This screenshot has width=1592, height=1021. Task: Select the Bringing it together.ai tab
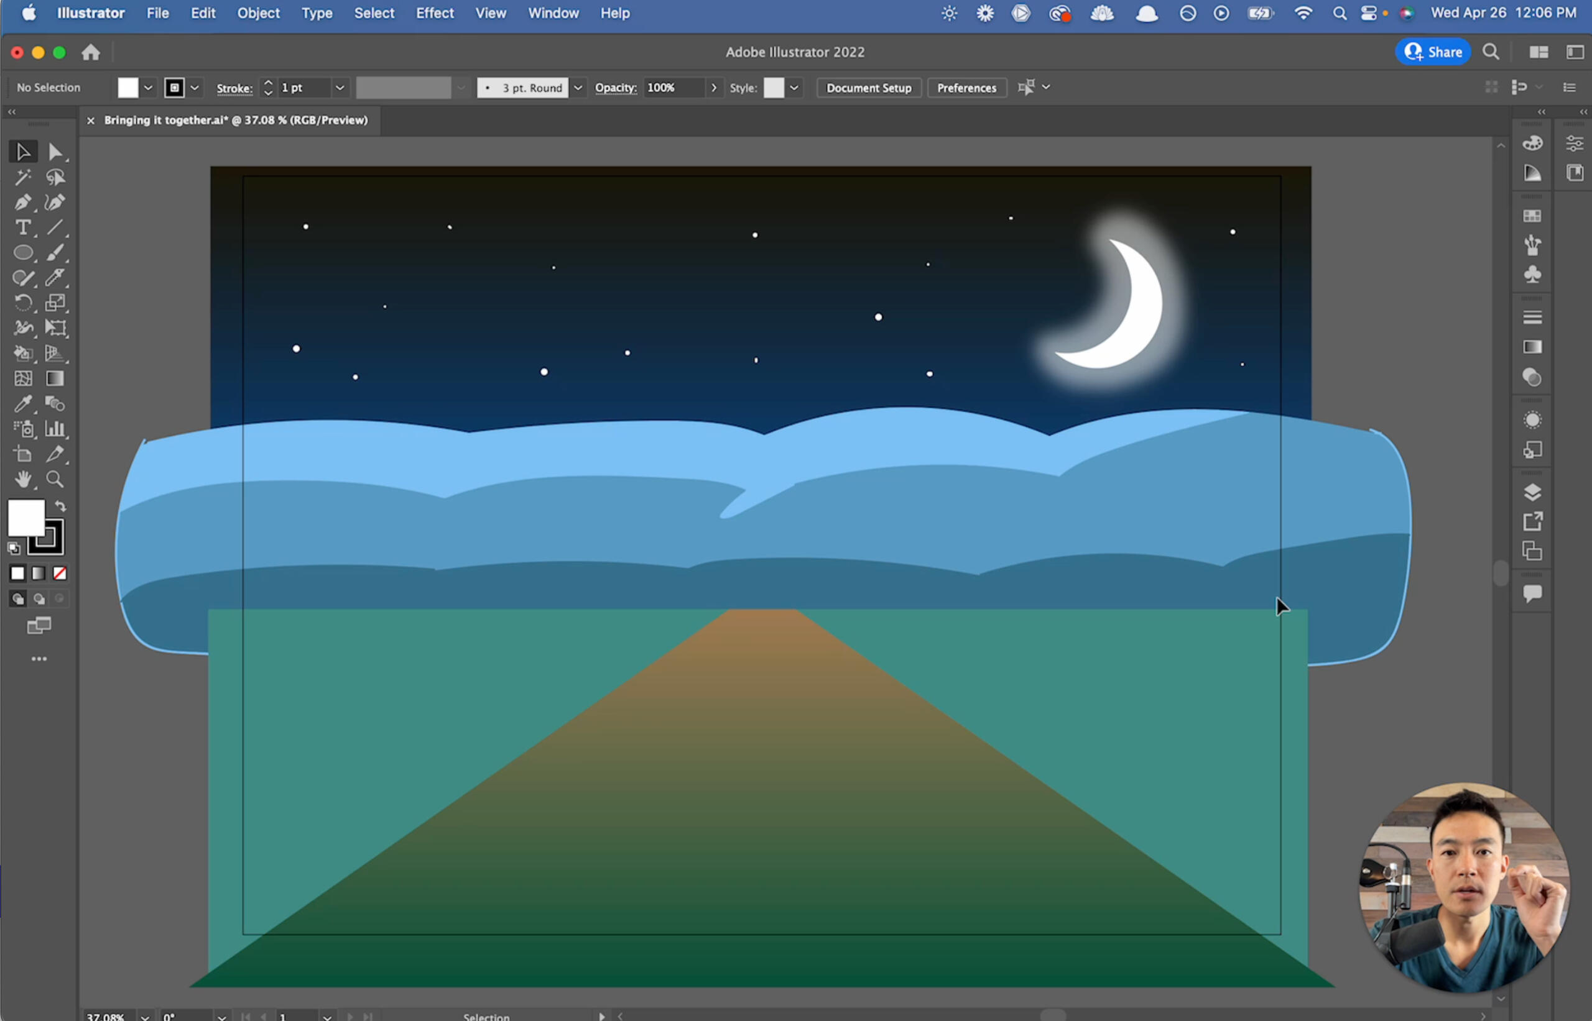[236, 120]
